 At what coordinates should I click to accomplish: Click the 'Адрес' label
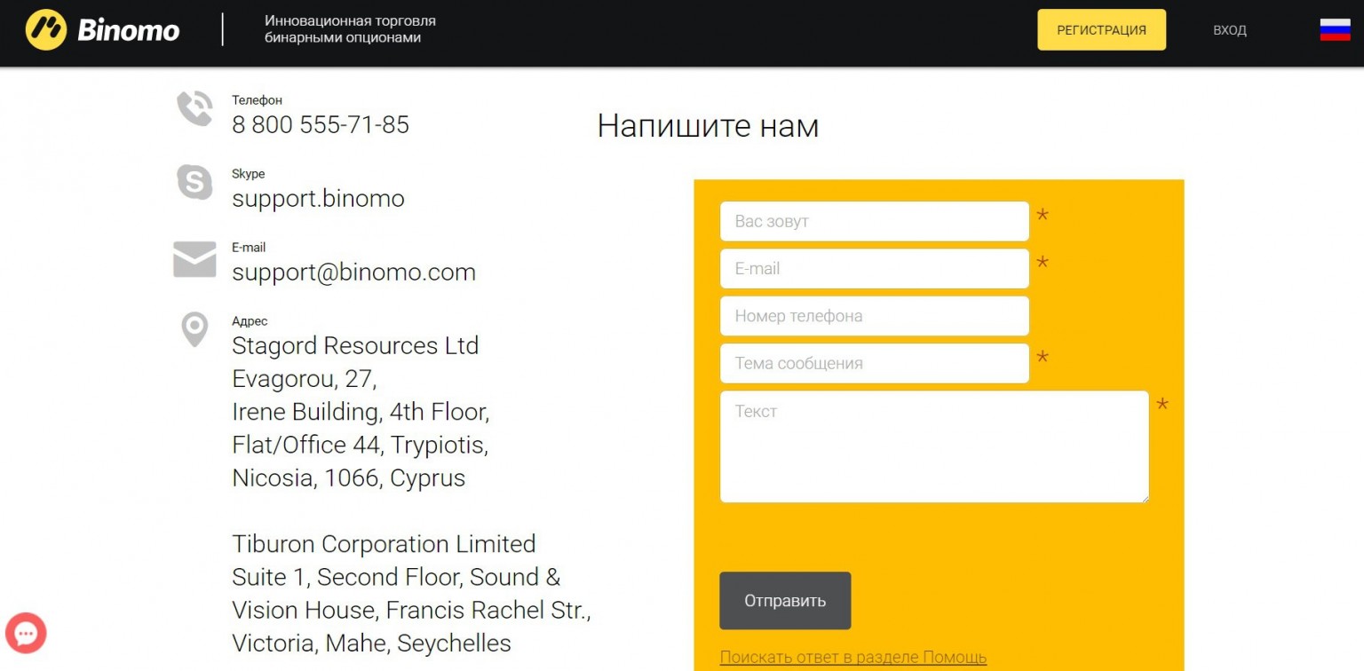[250, 321]
